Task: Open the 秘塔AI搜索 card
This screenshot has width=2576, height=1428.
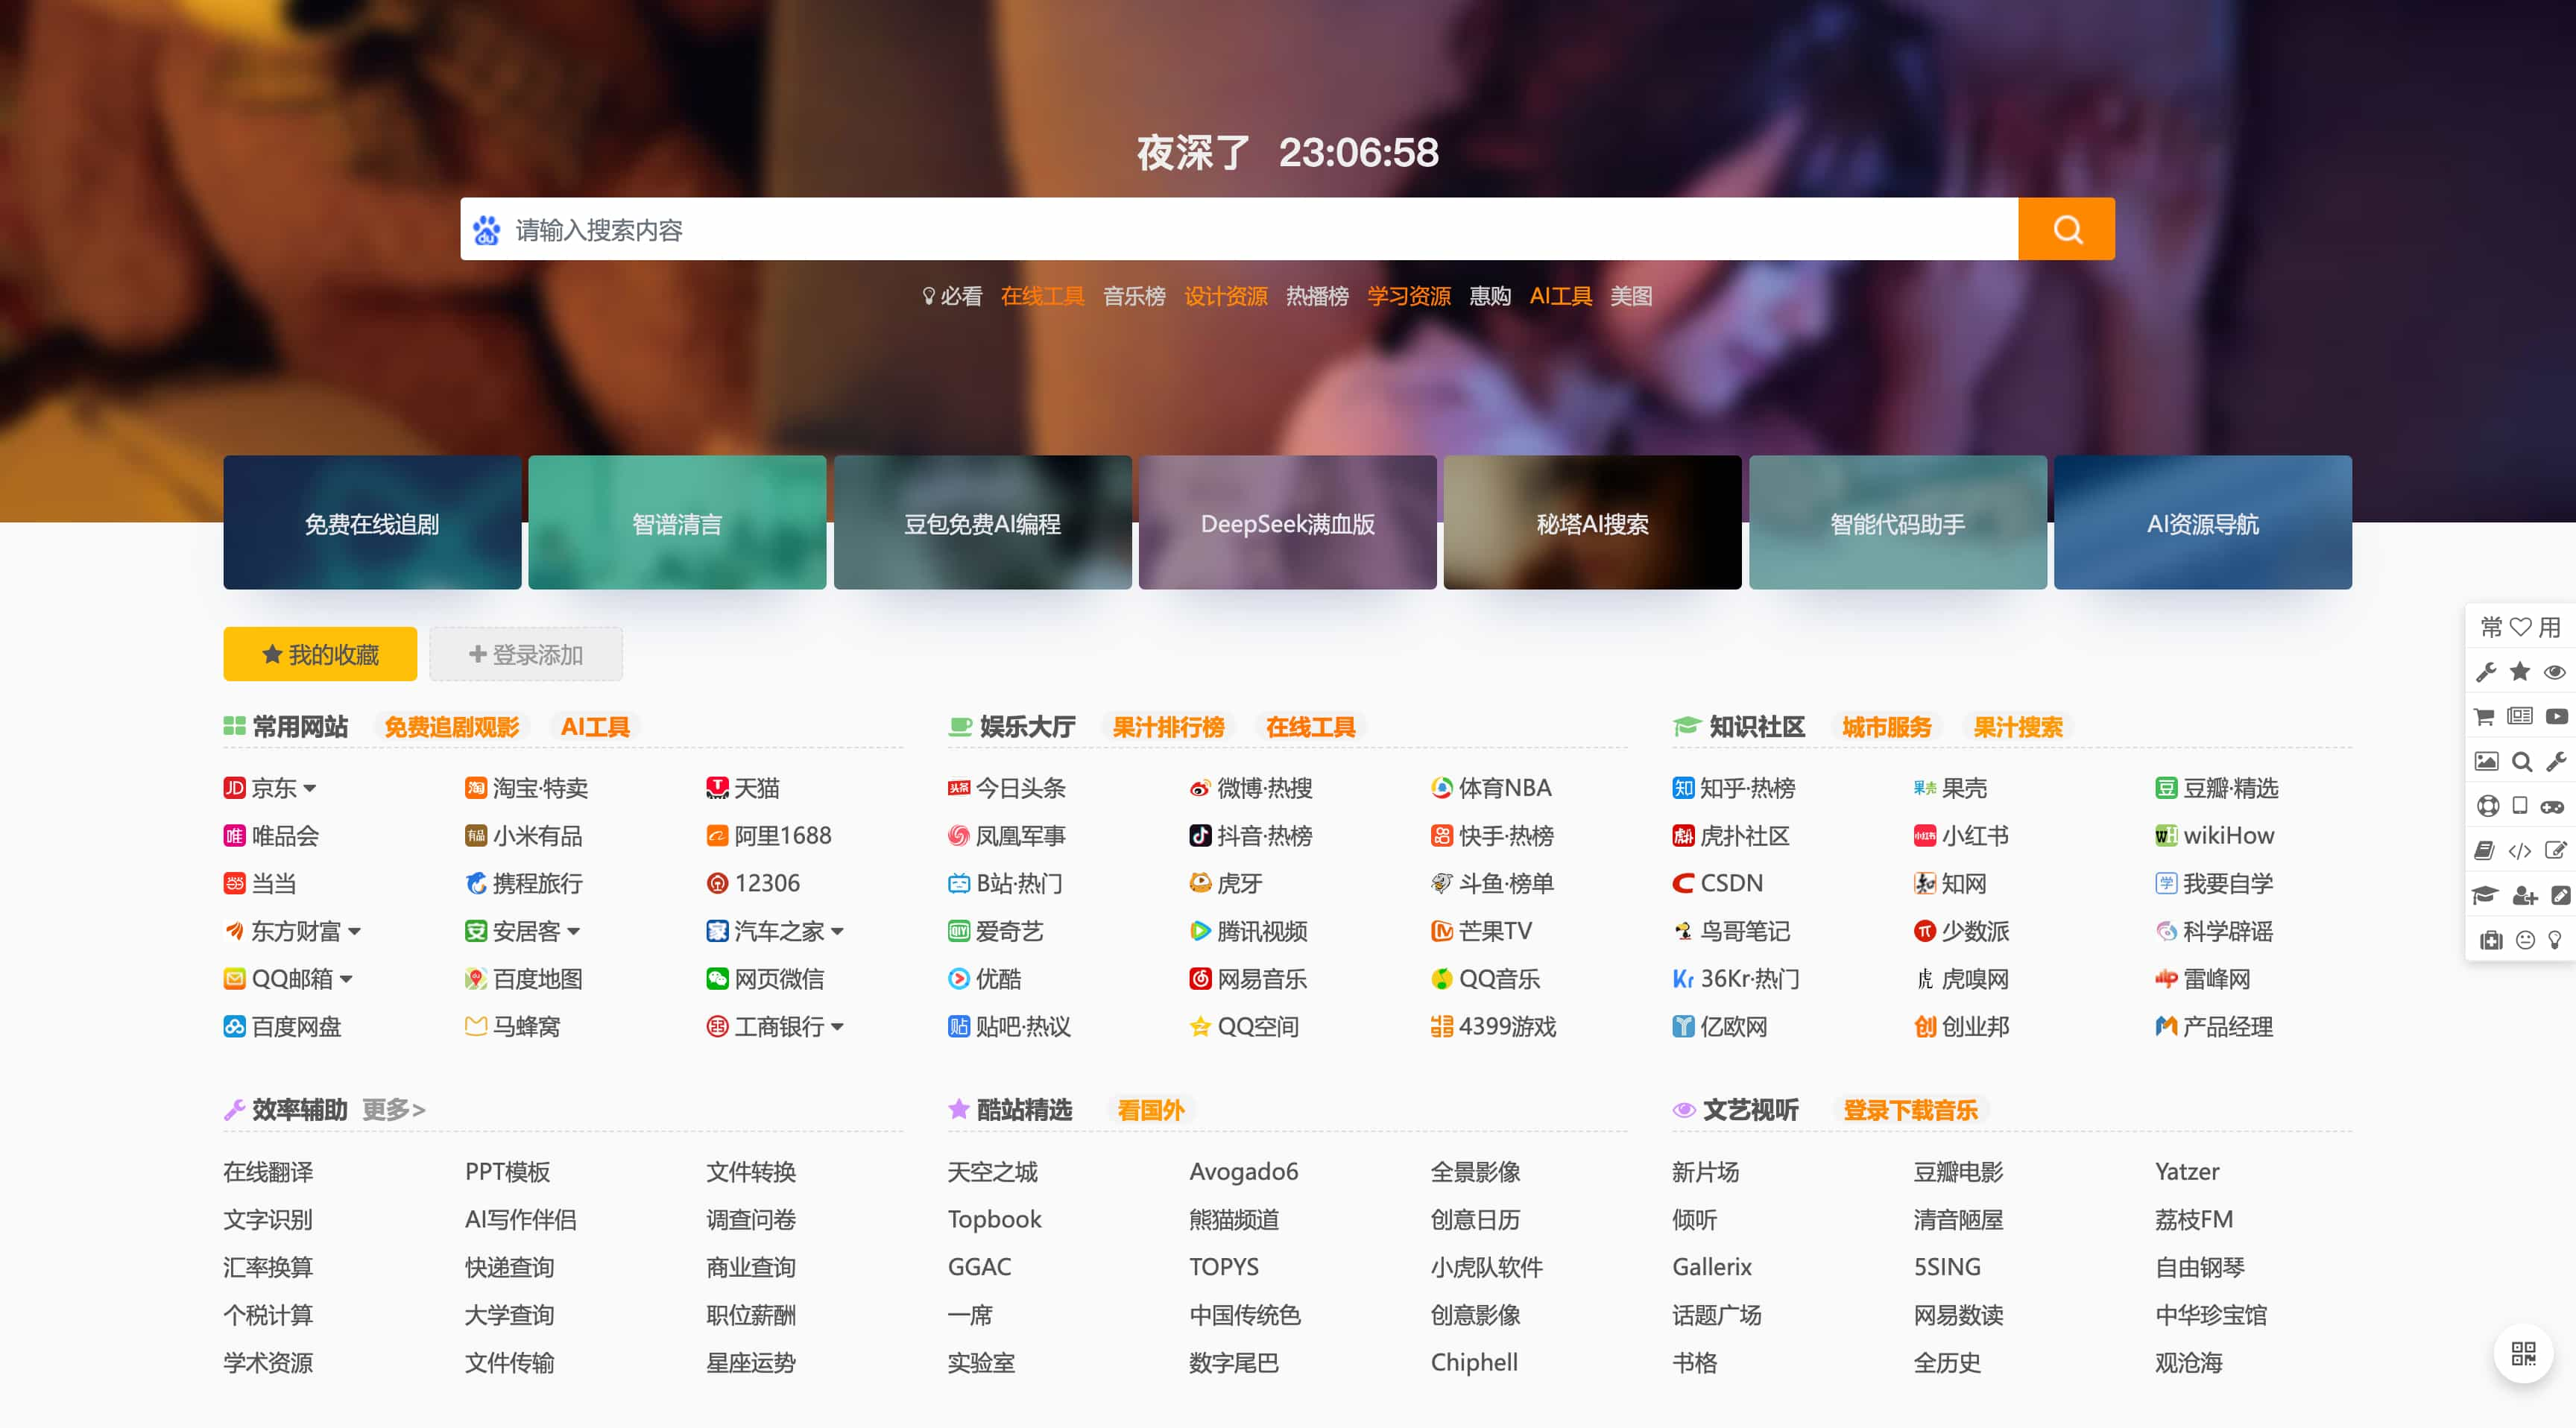Action: [1592, 522]
